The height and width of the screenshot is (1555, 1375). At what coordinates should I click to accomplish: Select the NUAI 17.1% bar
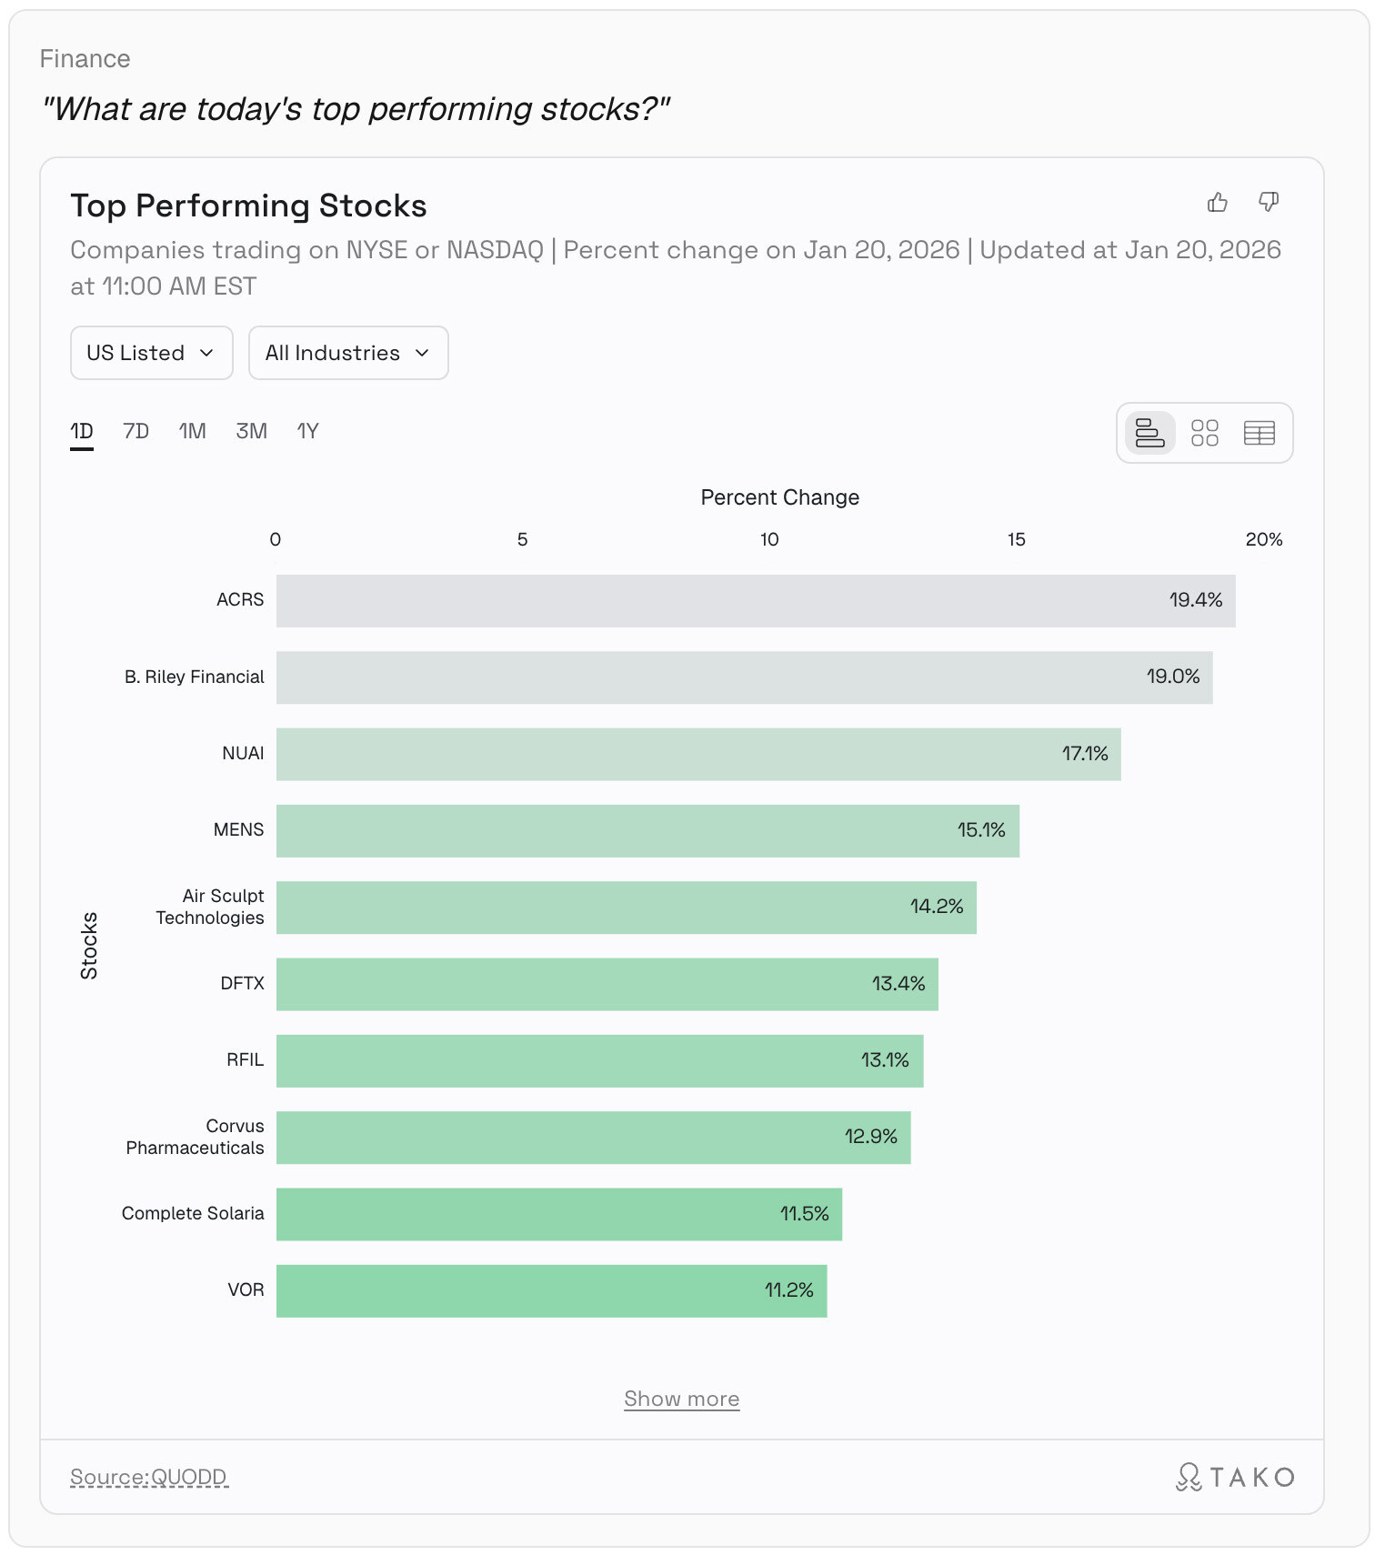[698, 754]
